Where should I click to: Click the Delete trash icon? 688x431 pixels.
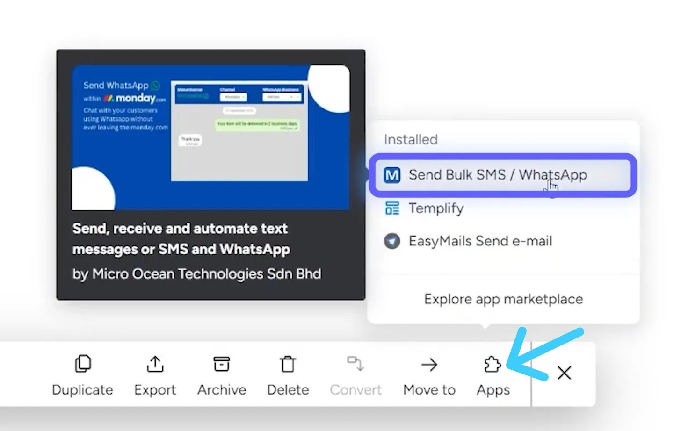click(288, 364)
